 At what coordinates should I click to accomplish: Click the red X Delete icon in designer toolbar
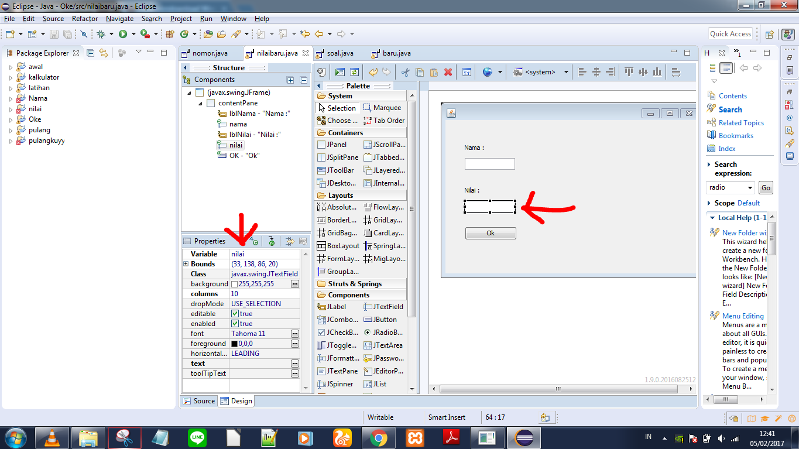448,72
